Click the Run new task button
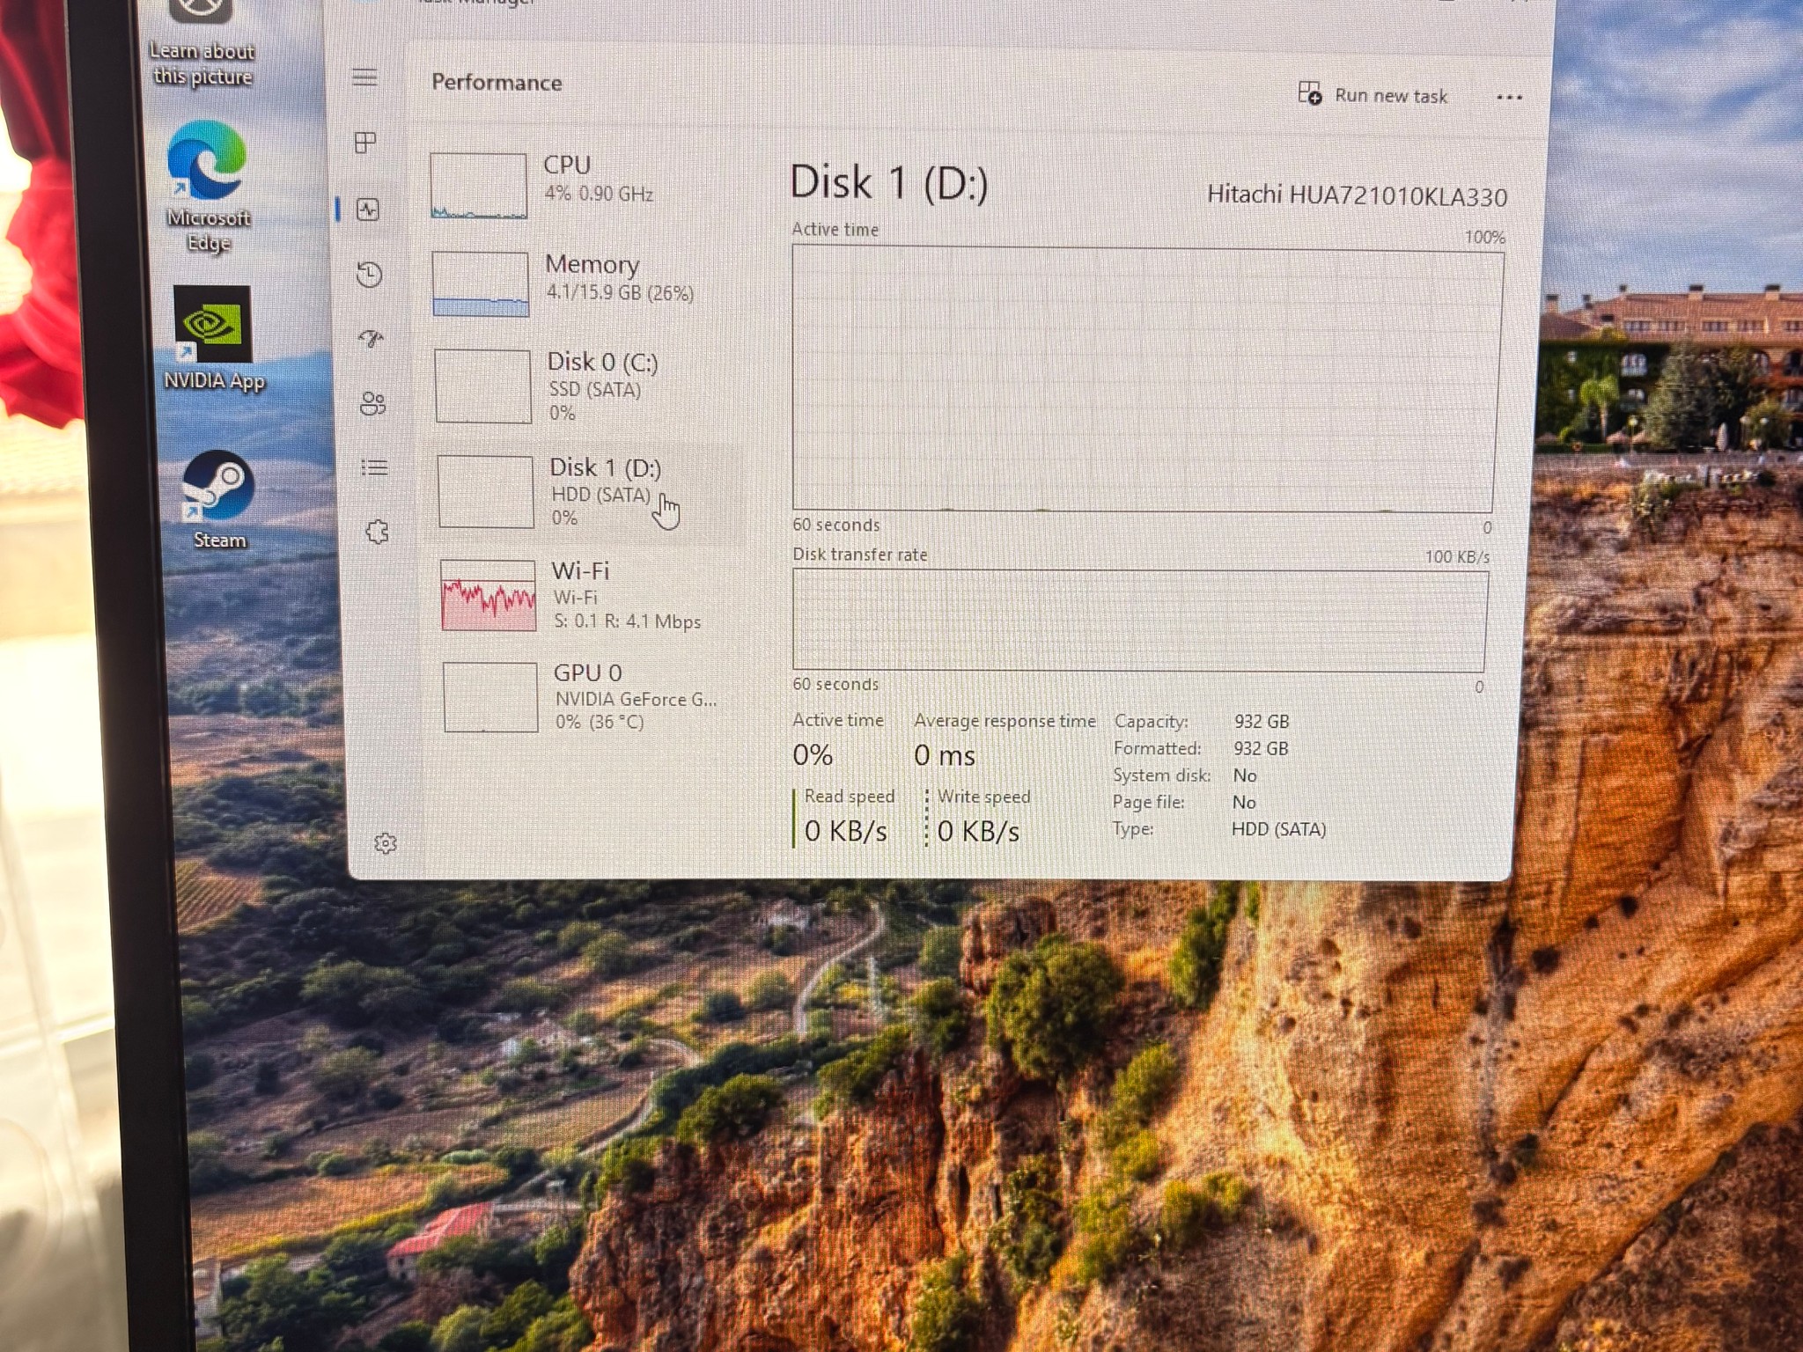This screenshot has width=1803, height=1352. tap(1373, 95)
